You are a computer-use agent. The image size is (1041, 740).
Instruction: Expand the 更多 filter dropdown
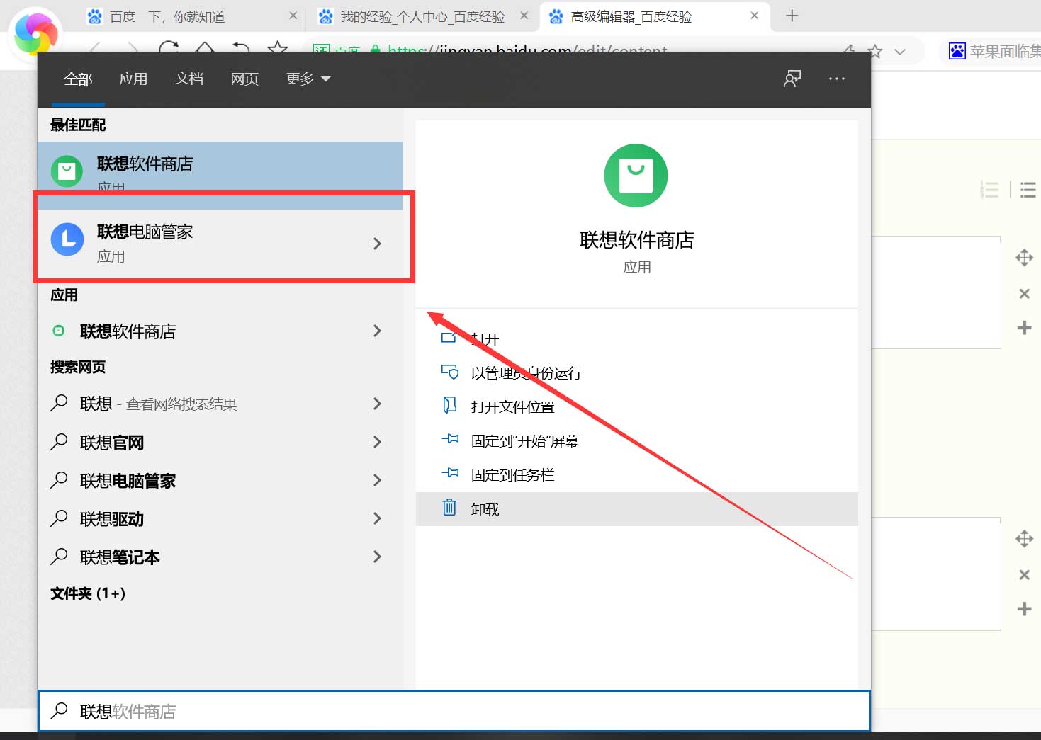click(308, 79)
